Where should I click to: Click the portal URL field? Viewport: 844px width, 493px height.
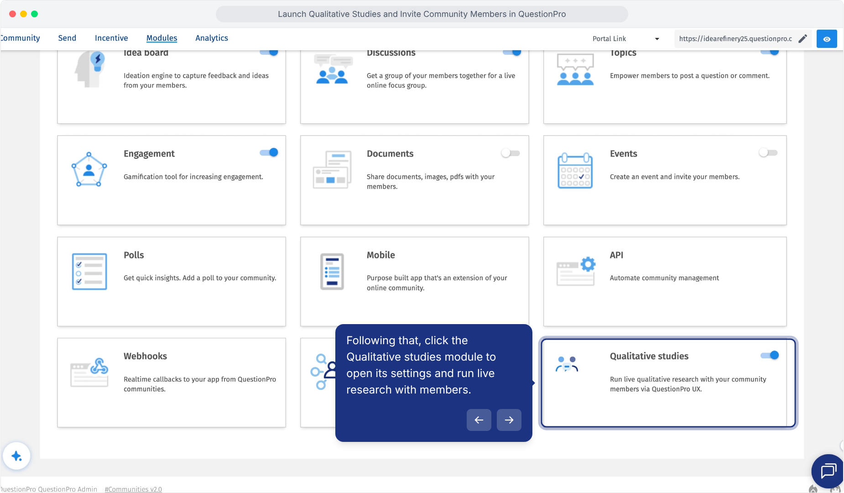pyautogui.click(x=735, y=39)
